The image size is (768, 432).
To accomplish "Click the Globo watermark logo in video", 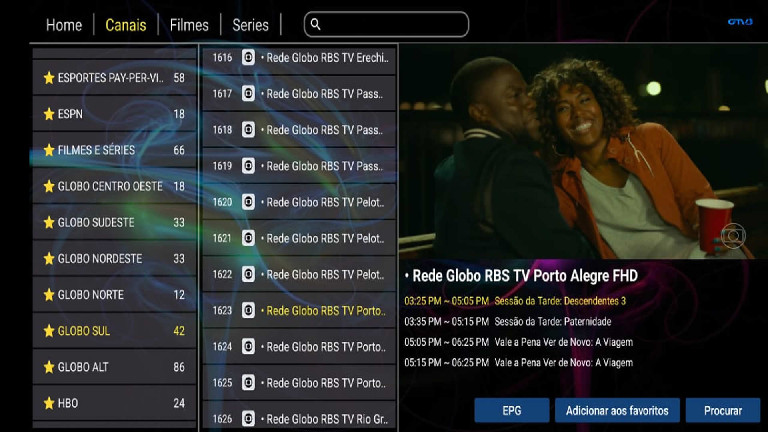I will pyautogui.click(x=733, y=236).
